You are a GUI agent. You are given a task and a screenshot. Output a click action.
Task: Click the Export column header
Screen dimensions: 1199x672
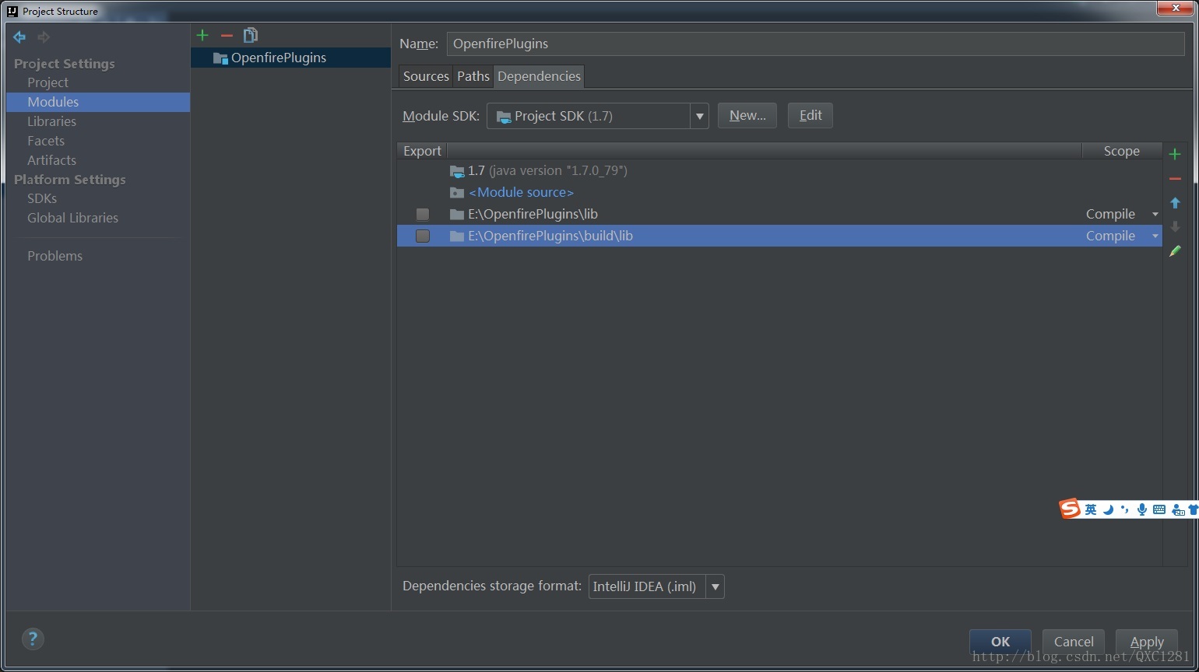coord(422,151)
